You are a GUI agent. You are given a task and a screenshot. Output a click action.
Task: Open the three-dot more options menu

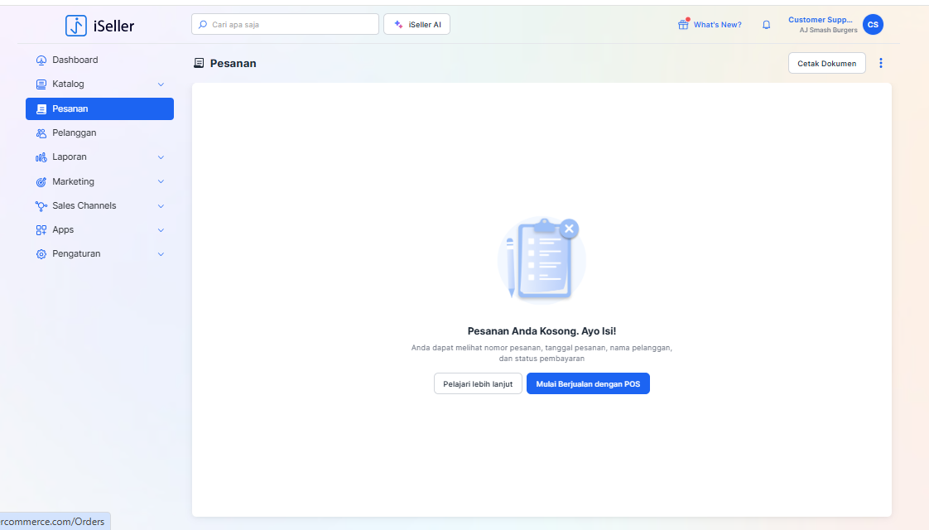coord(881,63)
